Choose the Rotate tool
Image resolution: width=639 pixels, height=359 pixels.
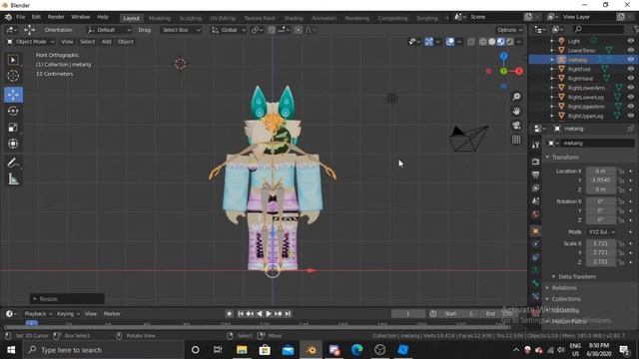pos(13,111)
